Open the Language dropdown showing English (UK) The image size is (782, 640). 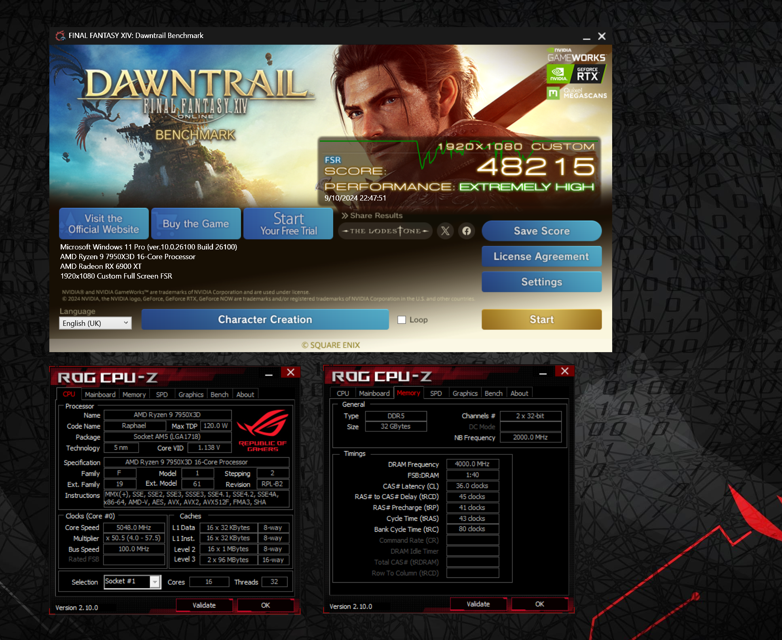coord(95,323)
